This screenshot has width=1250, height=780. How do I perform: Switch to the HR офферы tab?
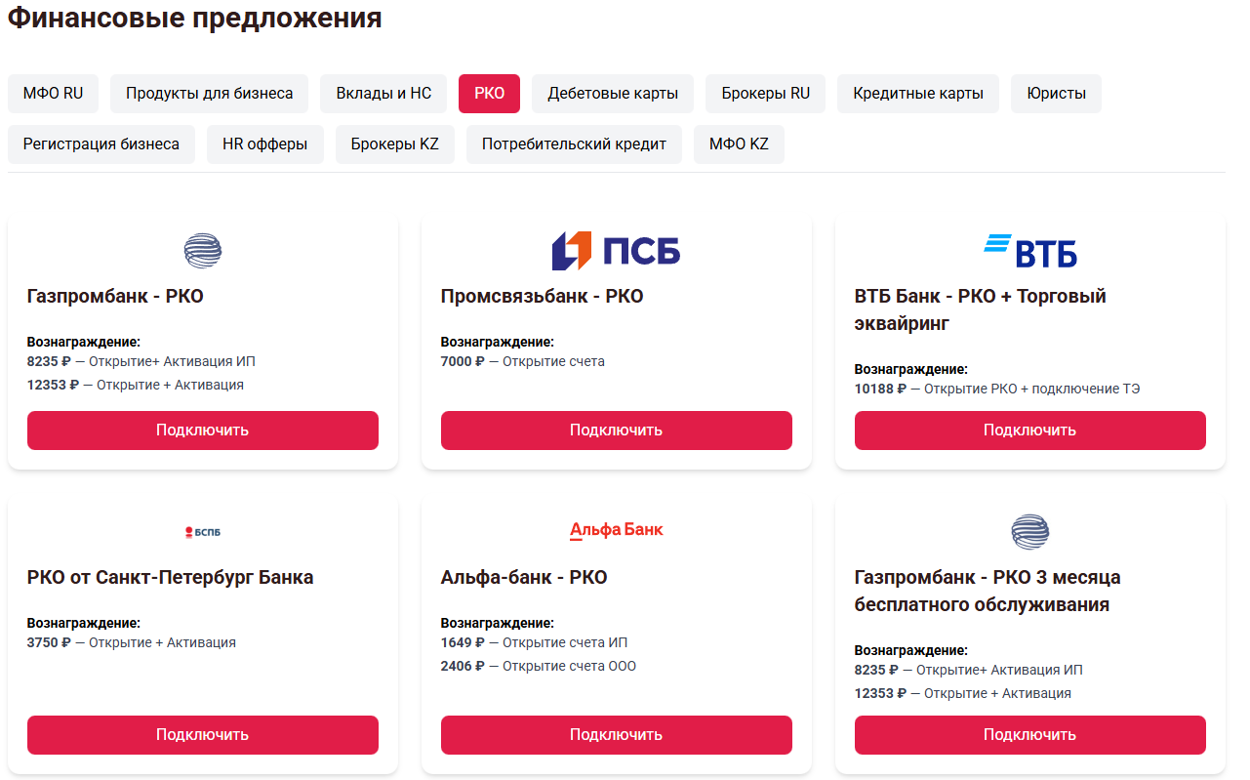pos(265,144)
